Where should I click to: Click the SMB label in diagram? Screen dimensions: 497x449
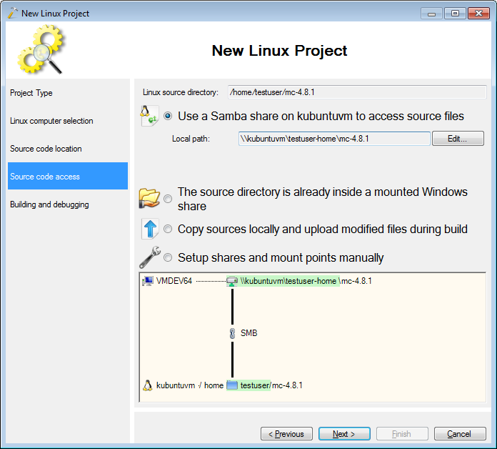click(248, 333)
